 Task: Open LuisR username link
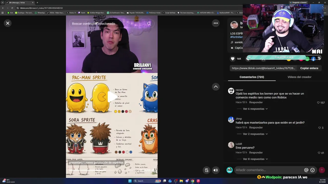(239, 144)
